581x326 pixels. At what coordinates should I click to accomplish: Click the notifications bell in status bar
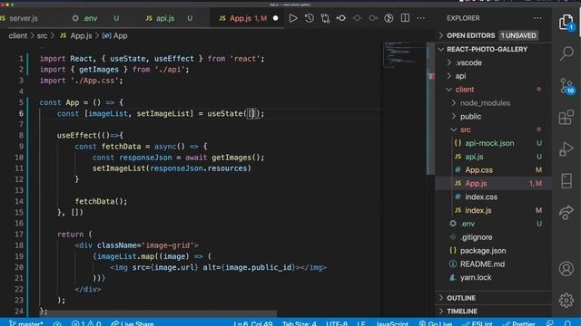(567, 323)
